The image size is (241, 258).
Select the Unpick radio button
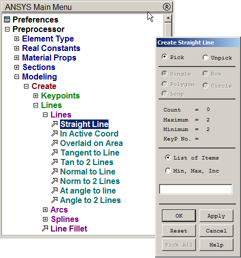[x=205, y=57]
